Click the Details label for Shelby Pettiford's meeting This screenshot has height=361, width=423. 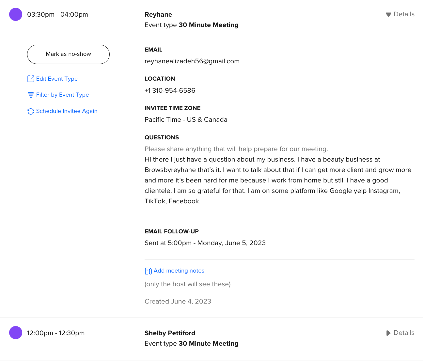point(404,333)
